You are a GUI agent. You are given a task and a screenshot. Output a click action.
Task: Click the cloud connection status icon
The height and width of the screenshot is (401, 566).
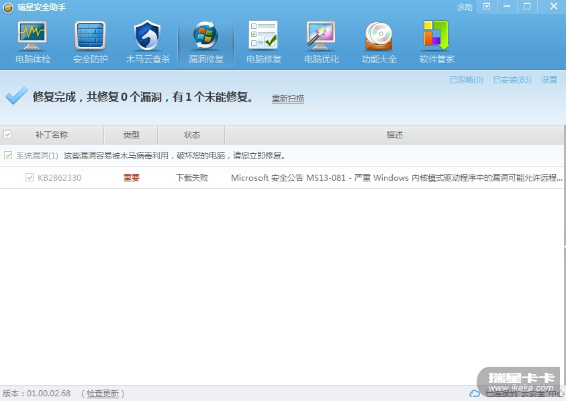474,394
